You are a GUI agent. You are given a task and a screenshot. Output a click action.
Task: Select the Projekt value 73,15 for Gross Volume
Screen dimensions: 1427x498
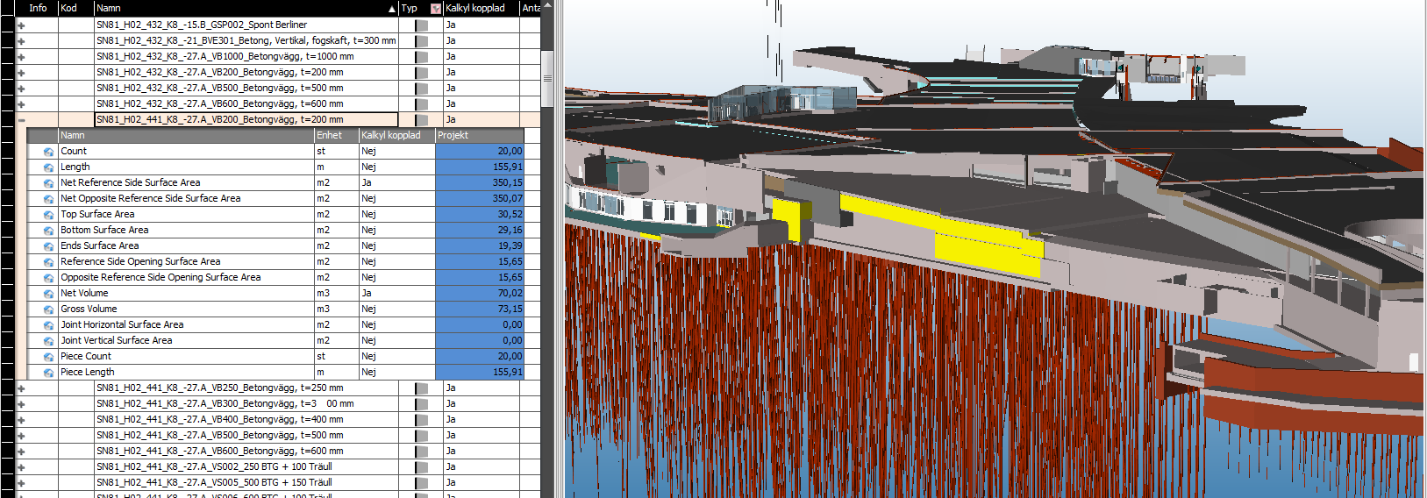click(479, 309)
